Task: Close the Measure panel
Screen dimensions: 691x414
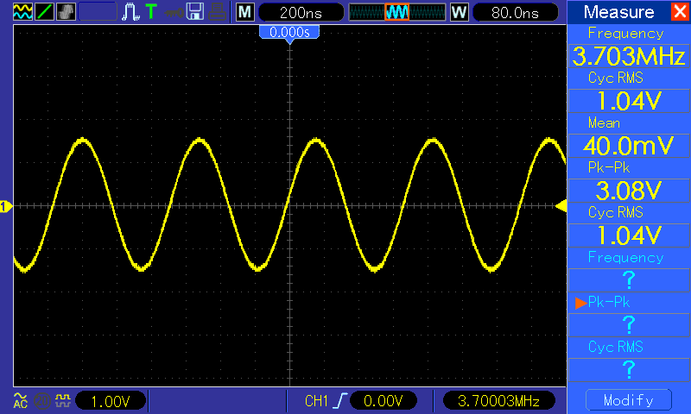Action: [x=678, y=12]
